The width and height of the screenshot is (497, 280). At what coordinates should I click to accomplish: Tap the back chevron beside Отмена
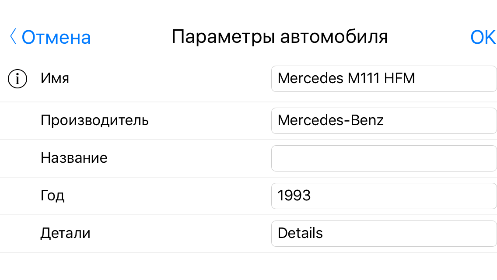[13, 36]
